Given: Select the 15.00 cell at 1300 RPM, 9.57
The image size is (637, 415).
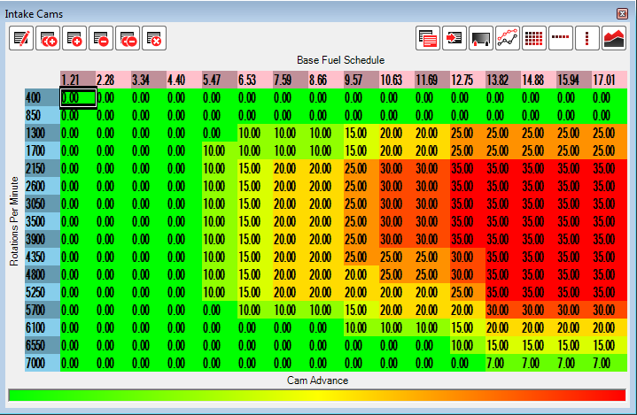Looking at the screenshot, I should (x=361, y=133).
